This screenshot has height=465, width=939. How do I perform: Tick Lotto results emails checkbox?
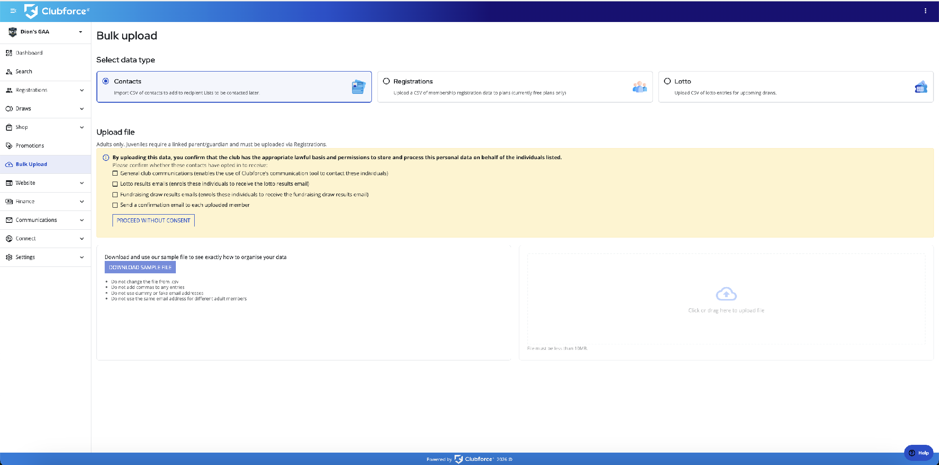tap(115, 184)
